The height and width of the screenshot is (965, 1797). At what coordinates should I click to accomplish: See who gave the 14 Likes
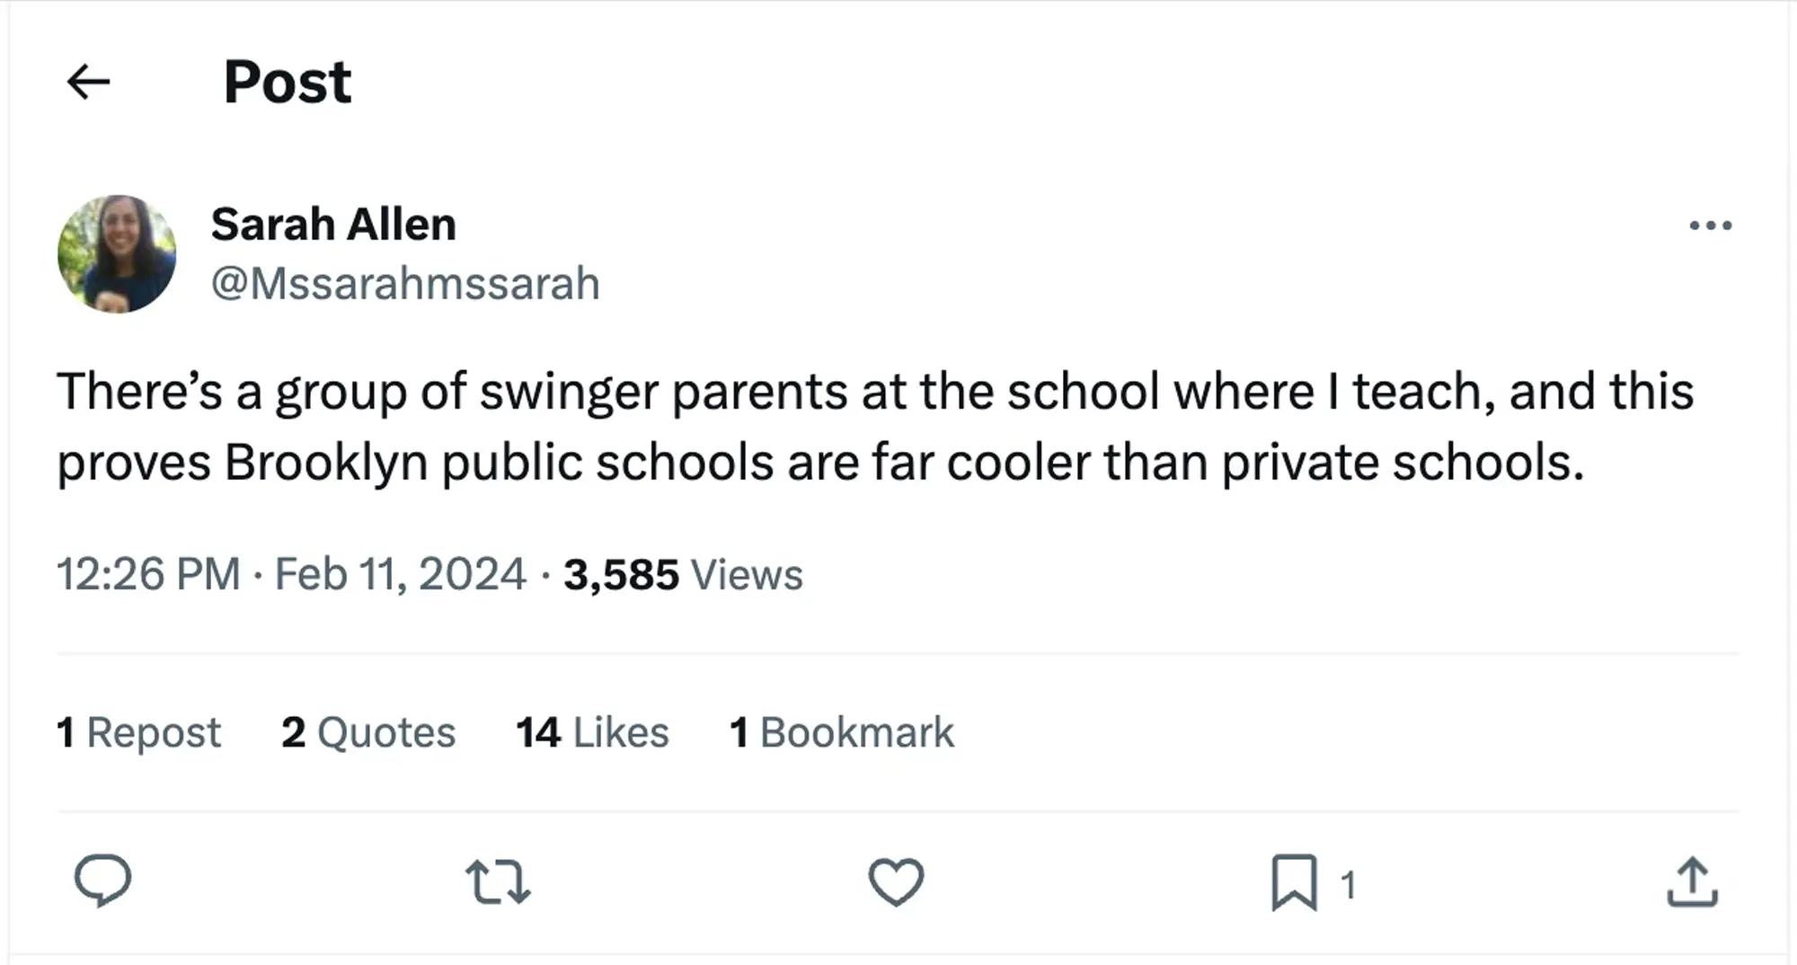[x=592, y=732]
